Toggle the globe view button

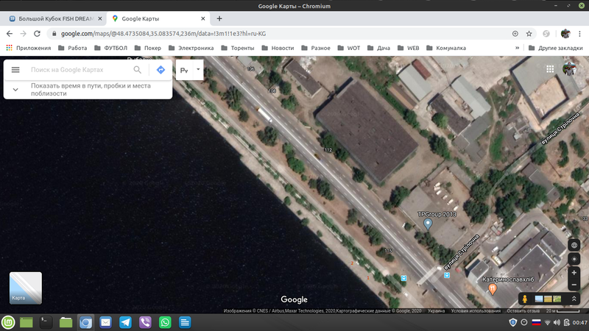574,246
